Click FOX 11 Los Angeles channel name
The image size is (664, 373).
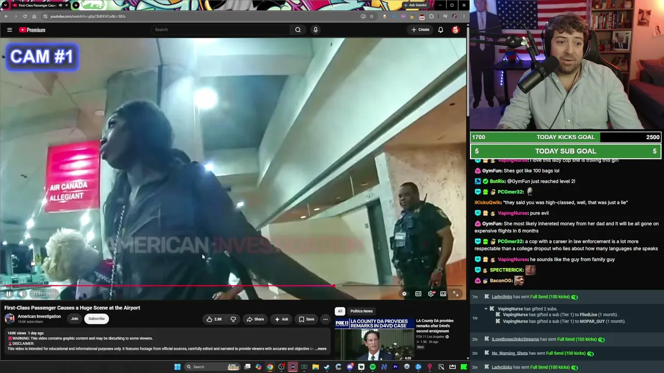click(431, 337)
